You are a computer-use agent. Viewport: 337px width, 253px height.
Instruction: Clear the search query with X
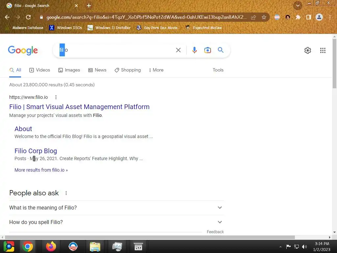click(178, 50)
